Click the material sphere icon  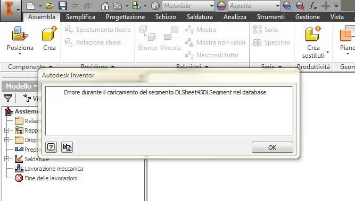click(x=155, y=6)
